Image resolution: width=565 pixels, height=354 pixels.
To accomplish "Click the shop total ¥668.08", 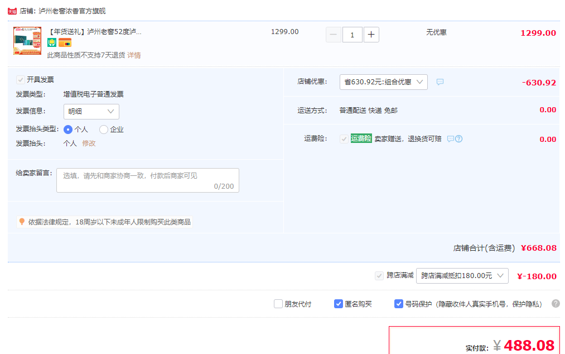I will 539,248.
